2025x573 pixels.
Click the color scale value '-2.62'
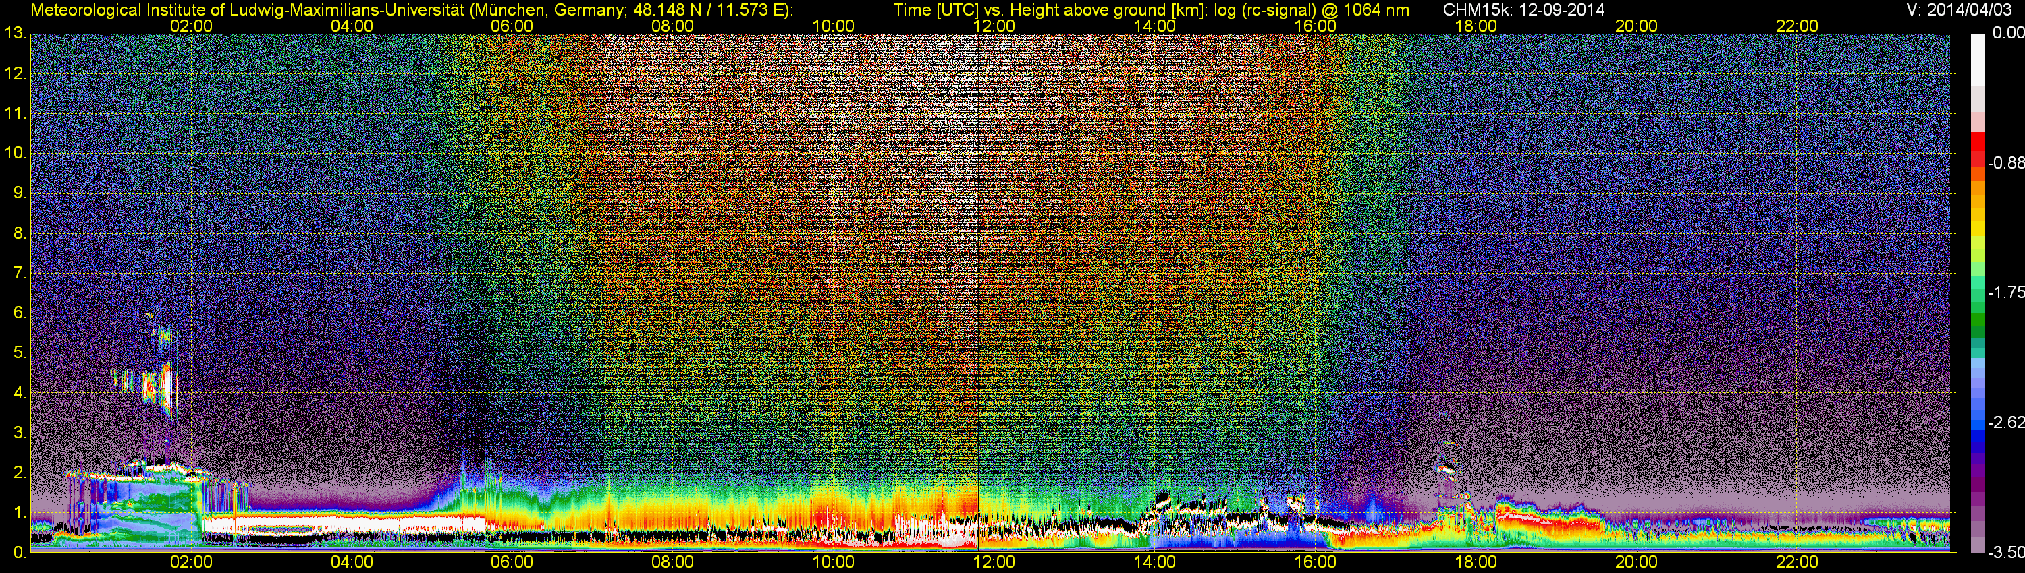tap(2005, 422)
